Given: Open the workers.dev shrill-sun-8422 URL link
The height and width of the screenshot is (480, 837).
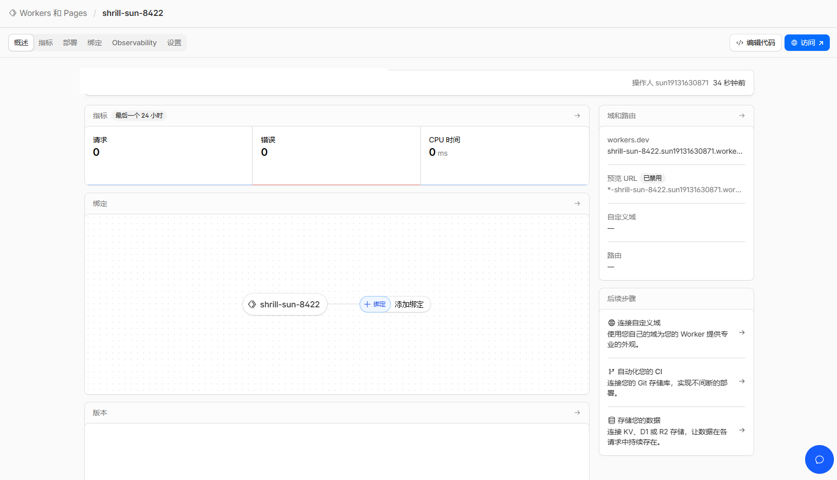Looking at the screenshot, I should click(674, 151).
